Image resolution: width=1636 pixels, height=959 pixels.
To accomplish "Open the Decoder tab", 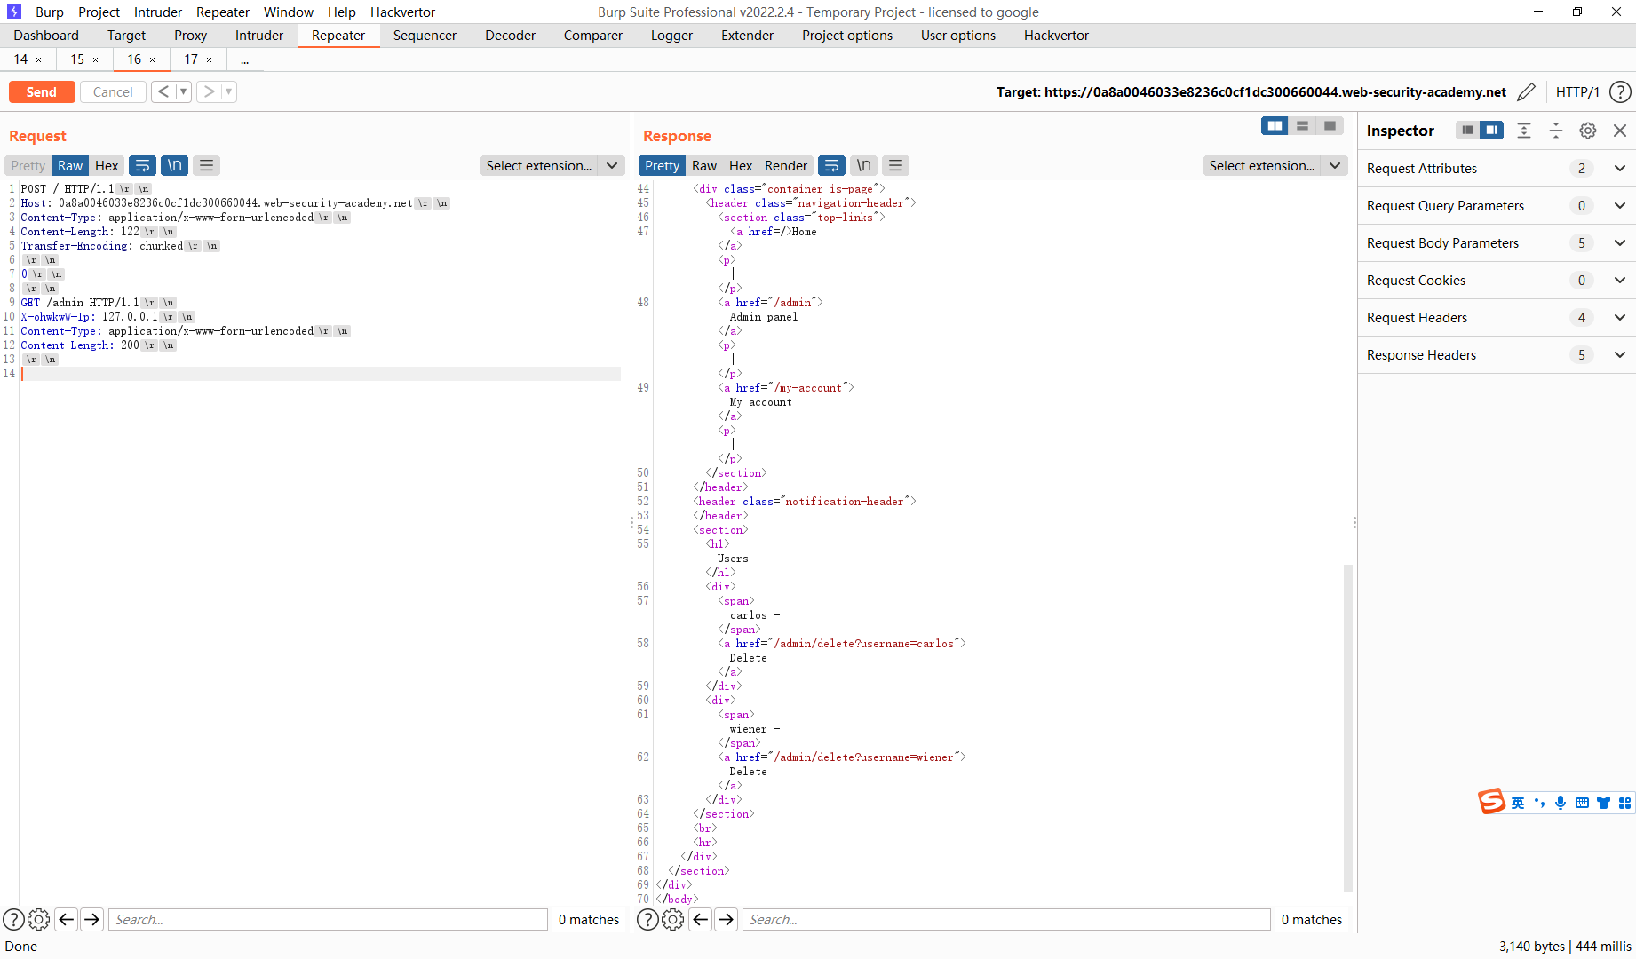I will 510,36.
